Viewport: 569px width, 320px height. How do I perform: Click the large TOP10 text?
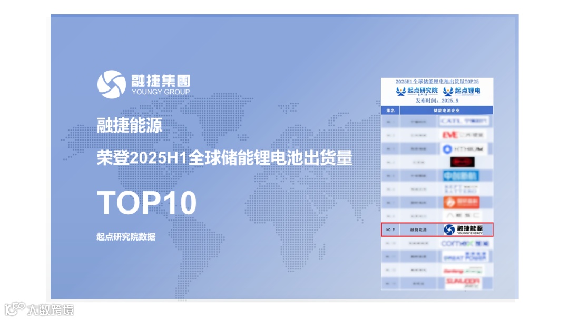point(147,203)
